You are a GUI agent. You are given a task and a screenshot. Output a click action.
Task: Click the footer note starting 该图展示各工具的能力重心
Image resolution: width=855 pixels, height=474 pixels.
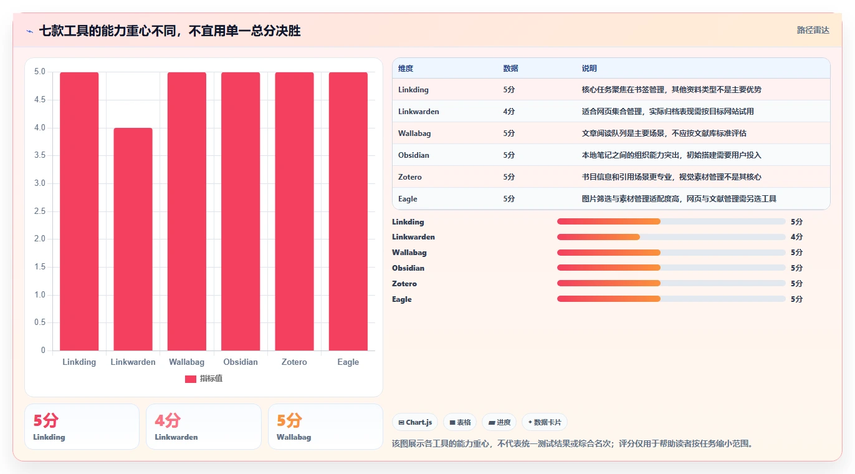[x=573, y=444]
